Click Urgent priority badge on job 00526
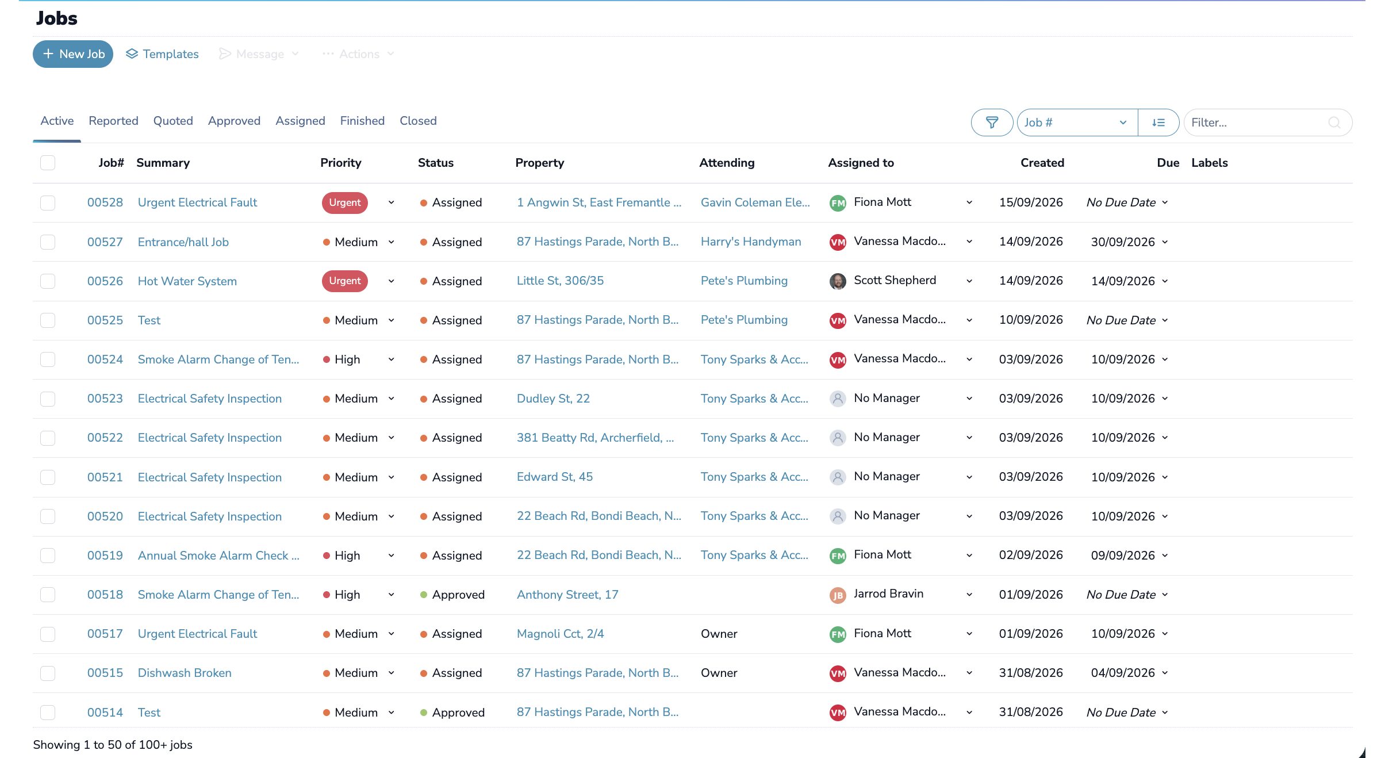1385x758 pixels. pos(345,281)
